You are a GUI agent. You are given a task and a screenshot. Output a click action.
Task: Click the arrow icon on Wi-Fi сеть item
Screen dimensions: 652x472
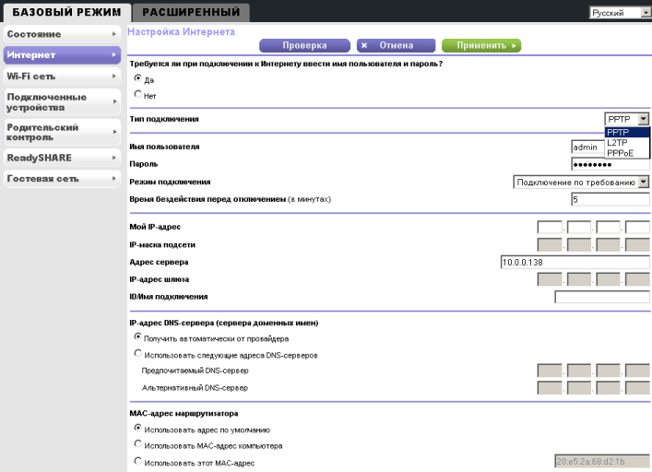[x=114, y=77]
